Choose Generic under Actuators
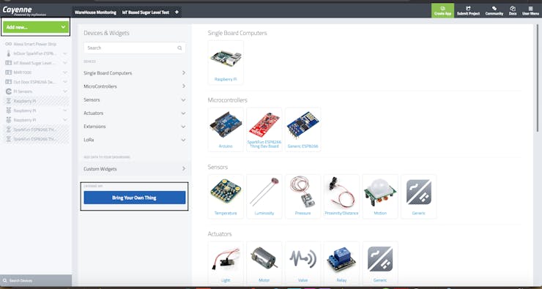 point(380,263)
